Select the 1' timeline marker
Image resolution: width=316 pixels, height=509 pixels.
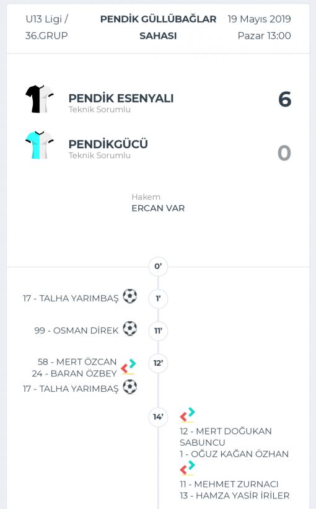(158, 298)
